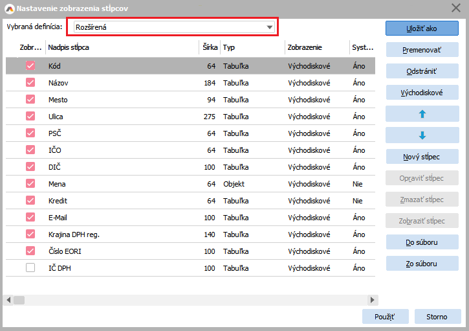Click the Odstrániť button
Screen dimensions: 469x331
(422, 71)
